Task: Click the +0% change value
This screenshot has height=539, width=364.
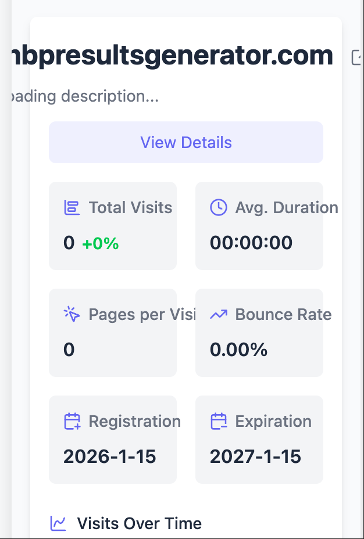Action: [x=101, y=244]
